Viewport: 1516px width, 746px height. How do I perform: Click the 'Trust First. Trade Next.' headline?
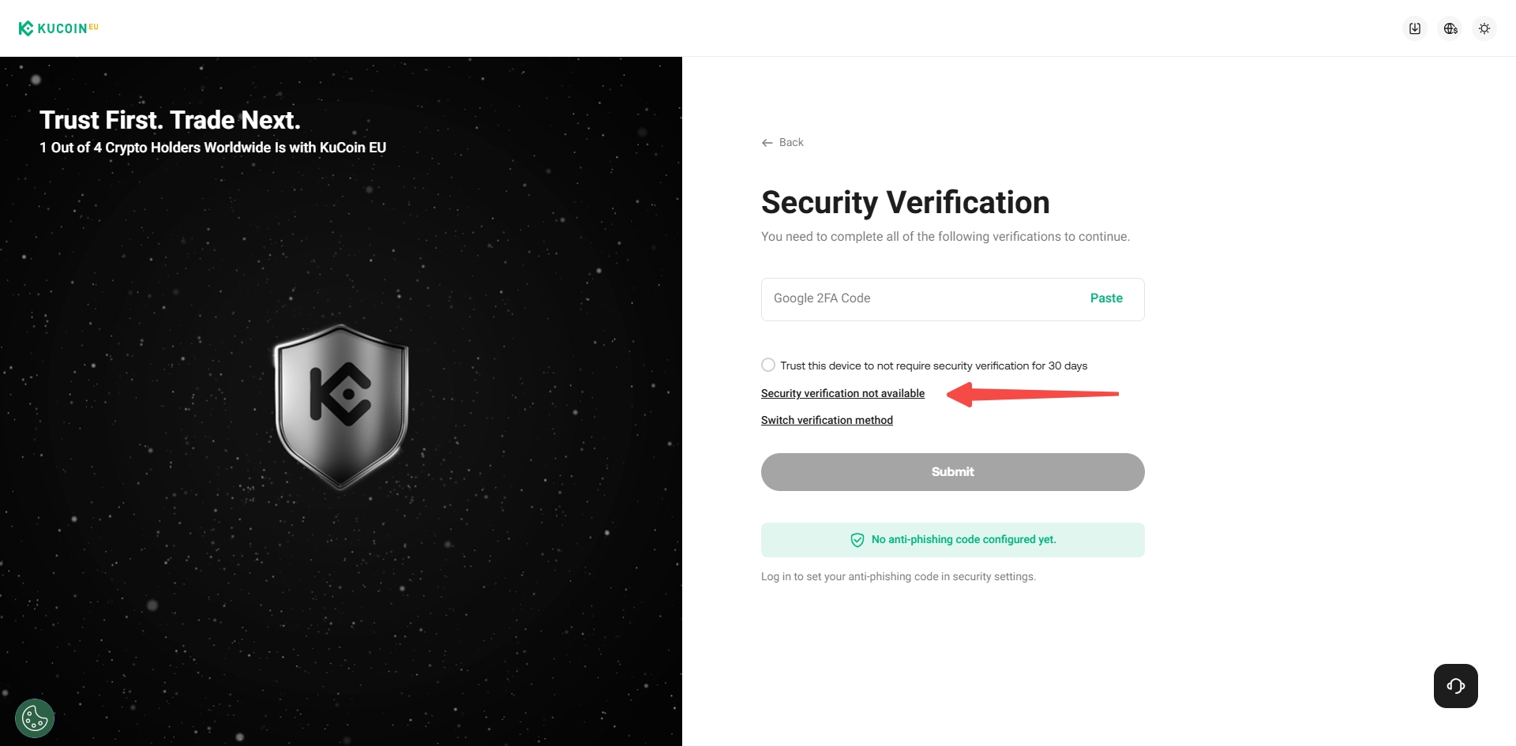tap(170, 120)
